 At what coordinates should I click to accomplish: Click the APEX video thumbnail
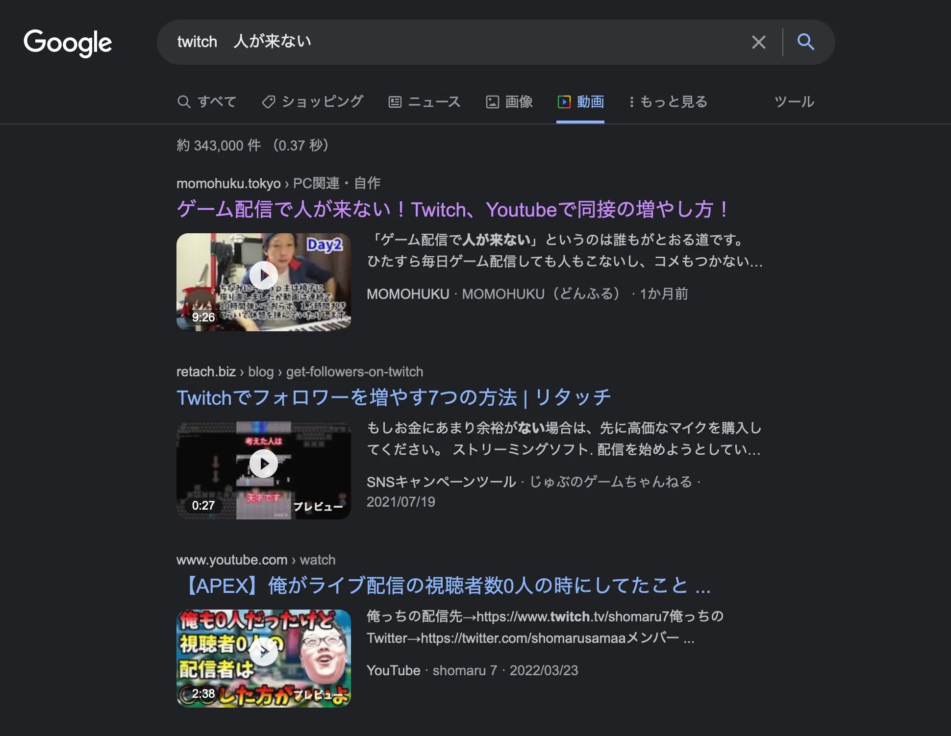264,653
